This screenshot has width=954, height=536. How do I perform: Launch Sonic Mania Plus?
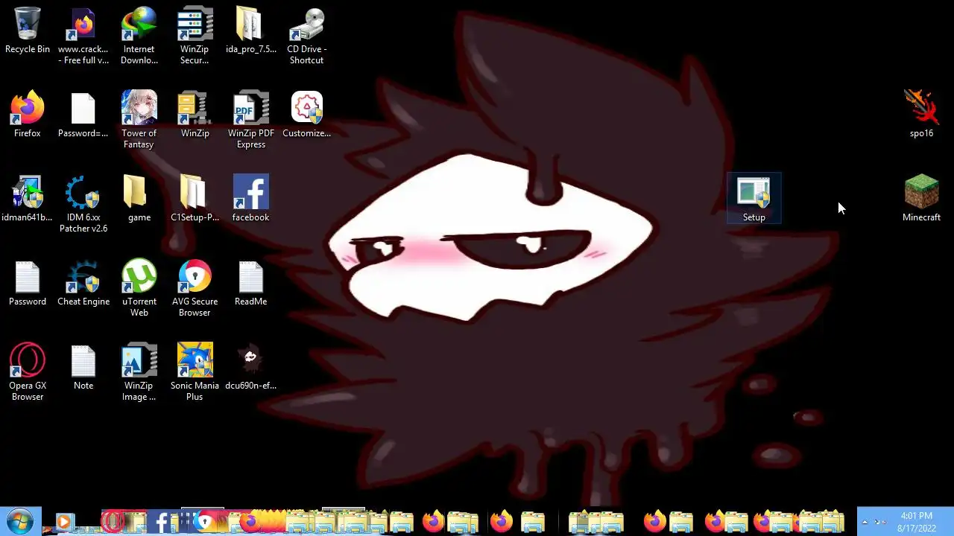point(195,372)
